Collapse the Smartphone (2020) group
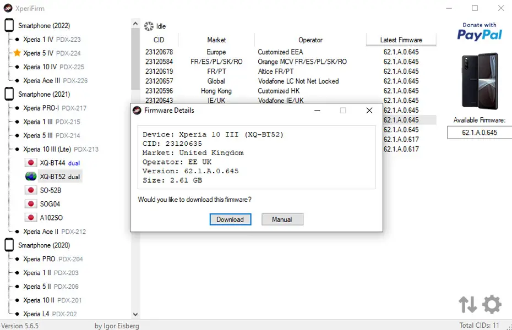The width and height of the screenshot is (512, 330). point(44,245)
